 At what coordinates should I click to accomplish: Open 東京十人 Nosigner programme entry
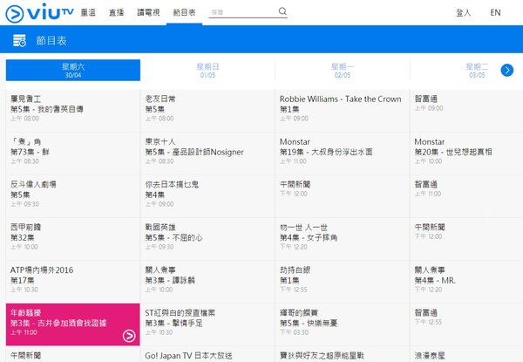pyautogui.click(x=207, y=154)
